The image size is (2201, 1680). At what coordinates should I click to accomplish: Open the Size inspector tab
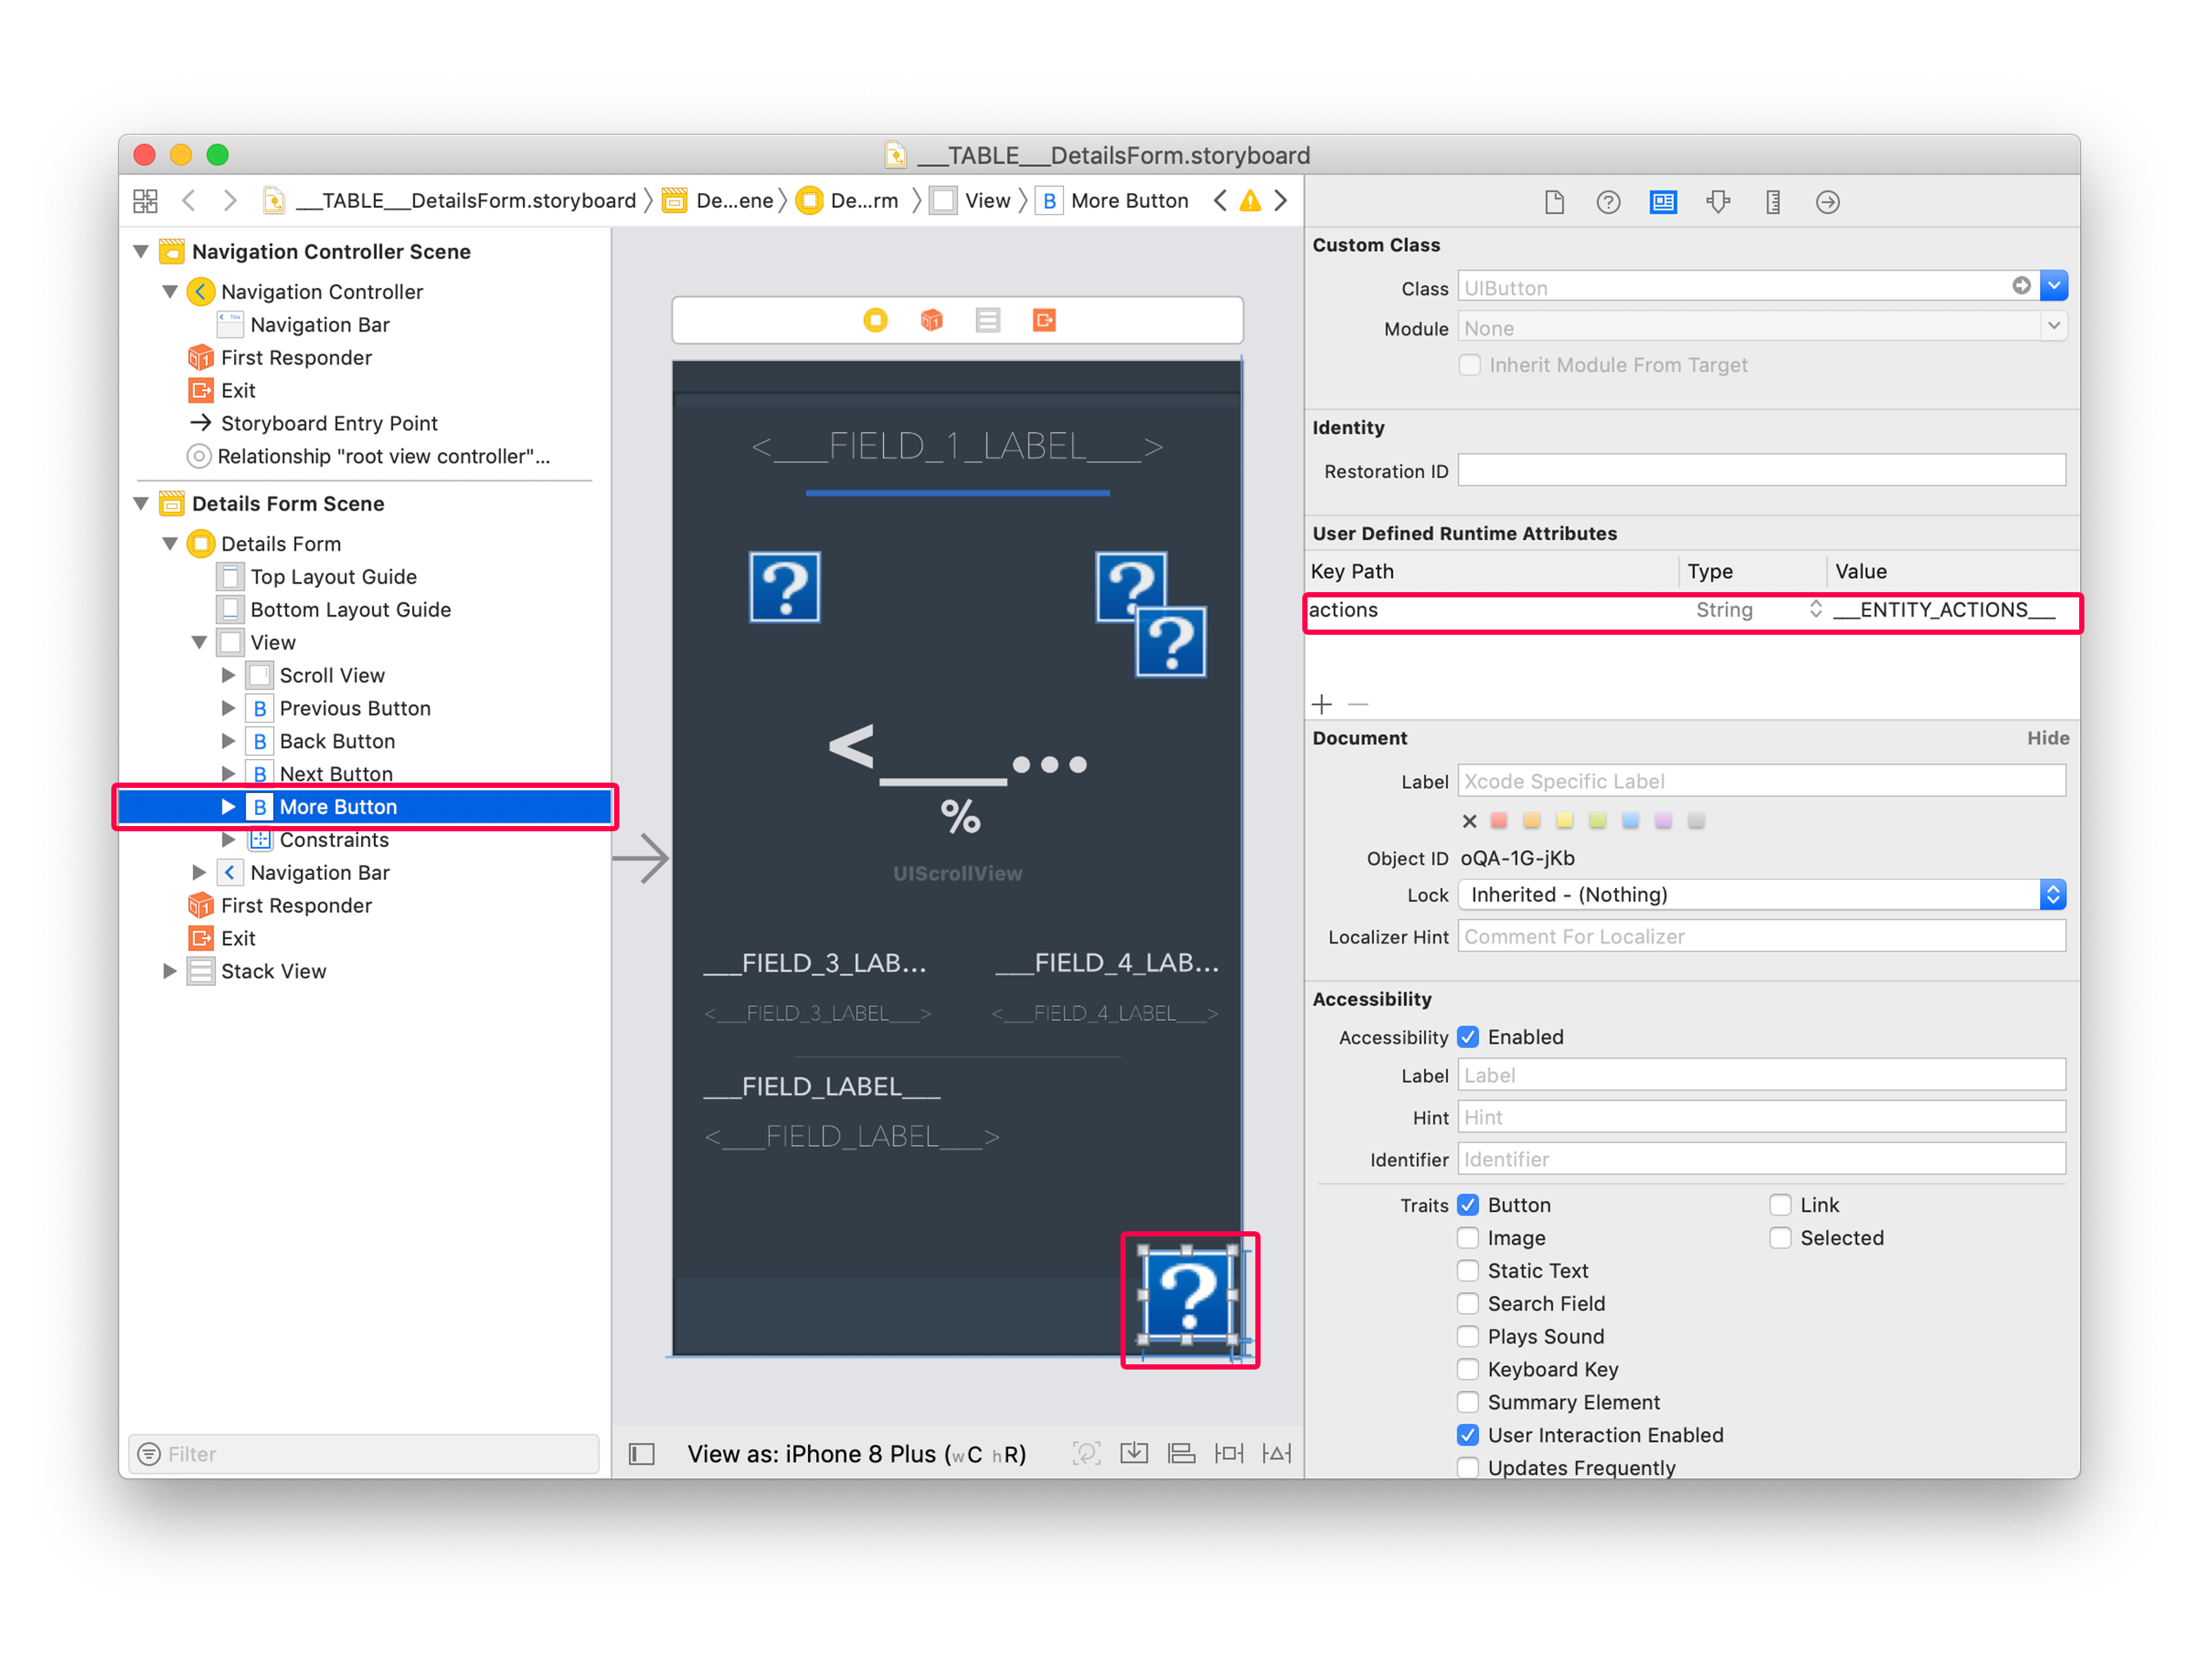pyautogui.click(x=1773, y=202)
